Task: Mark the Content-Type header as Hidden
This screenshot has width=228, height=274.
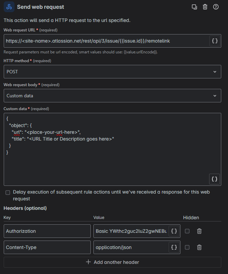Action: click(x=187, y=247)
